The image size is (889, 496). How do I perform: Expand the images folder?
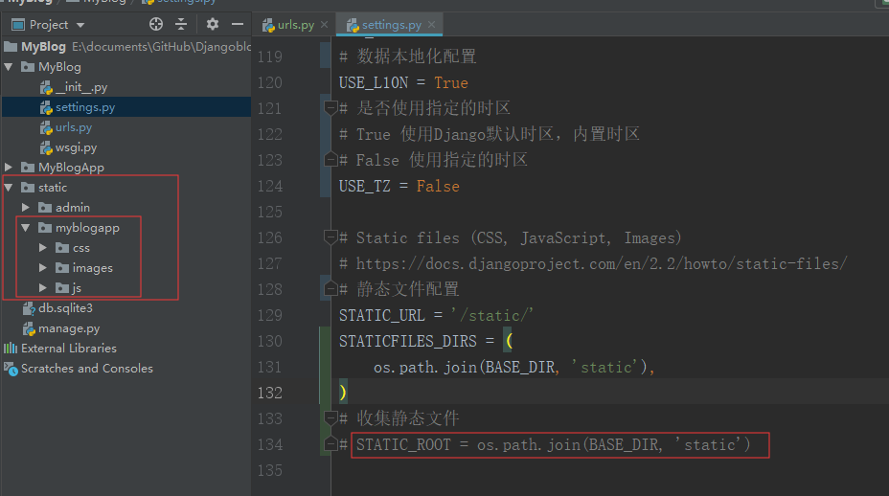42,267
